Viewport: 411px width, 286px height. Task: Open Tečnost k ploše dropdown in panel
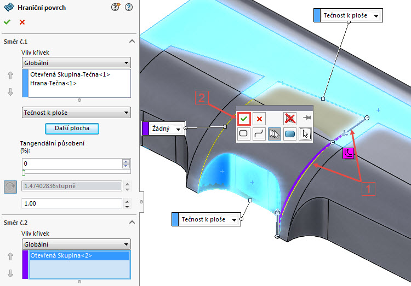click(x=76, y=113)
